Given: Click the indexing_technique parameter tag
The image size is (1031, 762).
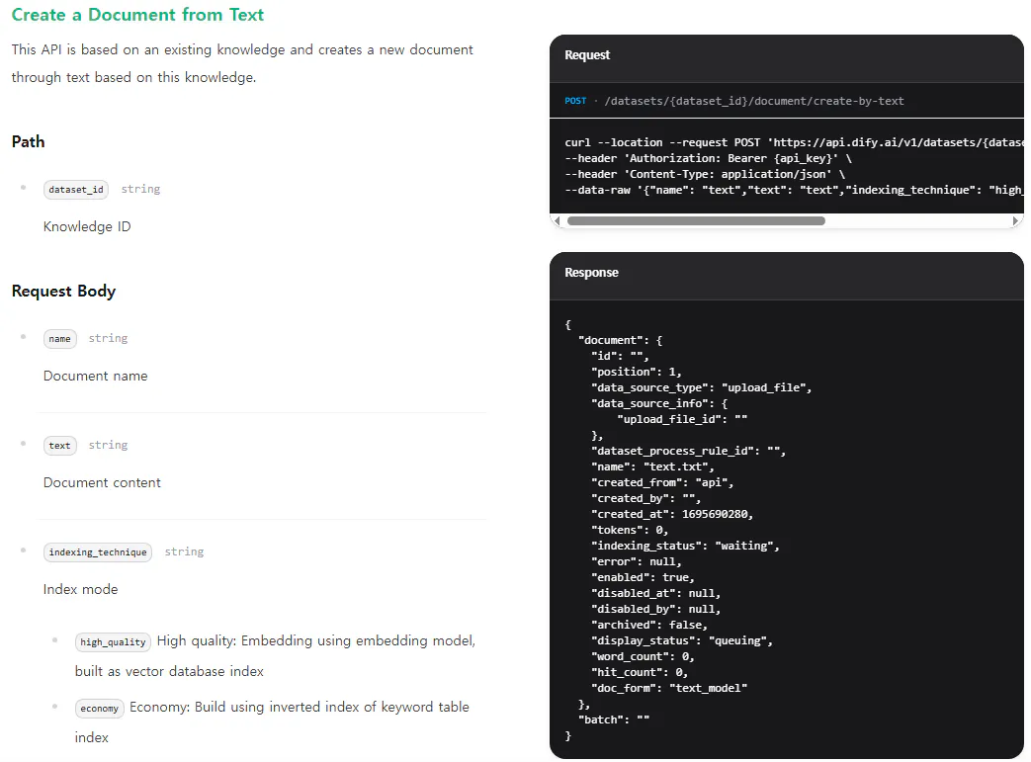Looking at the screenshot, I should click(x=98, y=552).
